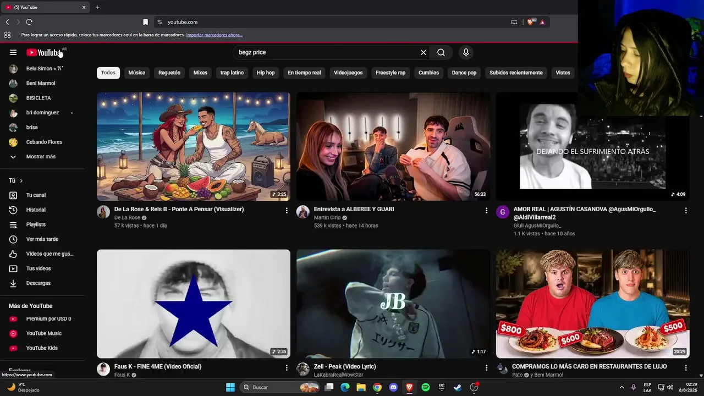Filter by the Dance pop chip
This screenshot has width=704, height=396.
[464, 73]
